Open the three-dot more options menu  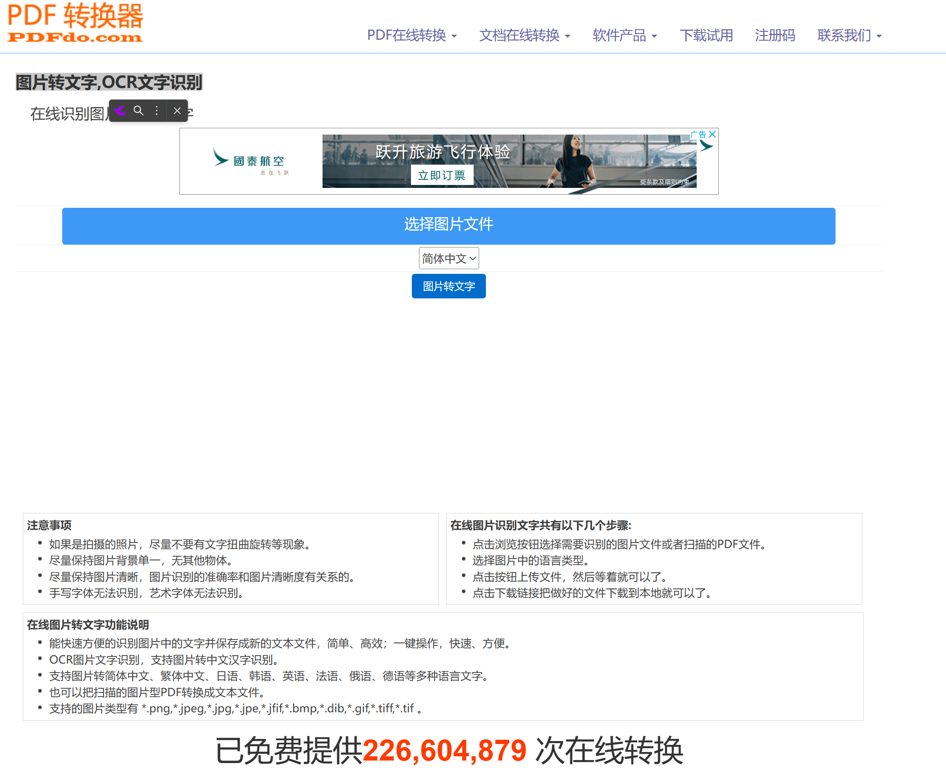[156, 110]
